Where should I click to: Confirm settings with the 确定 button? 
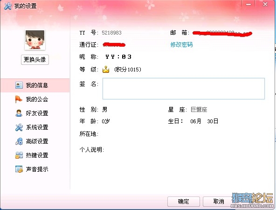coord(183,202)
